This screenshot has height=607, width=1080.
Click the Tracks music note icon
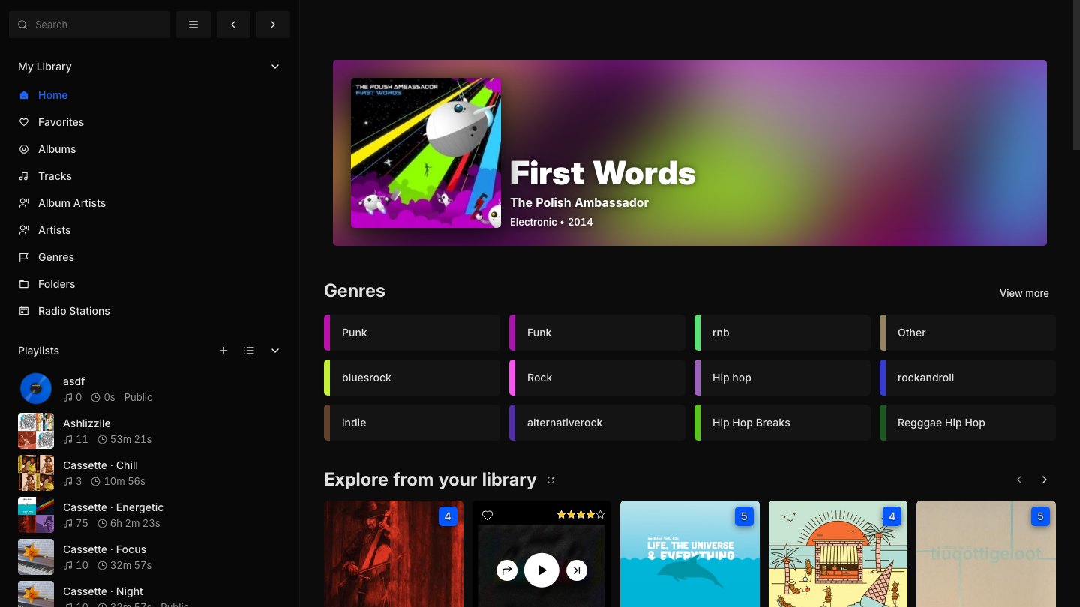click(24, 176)
